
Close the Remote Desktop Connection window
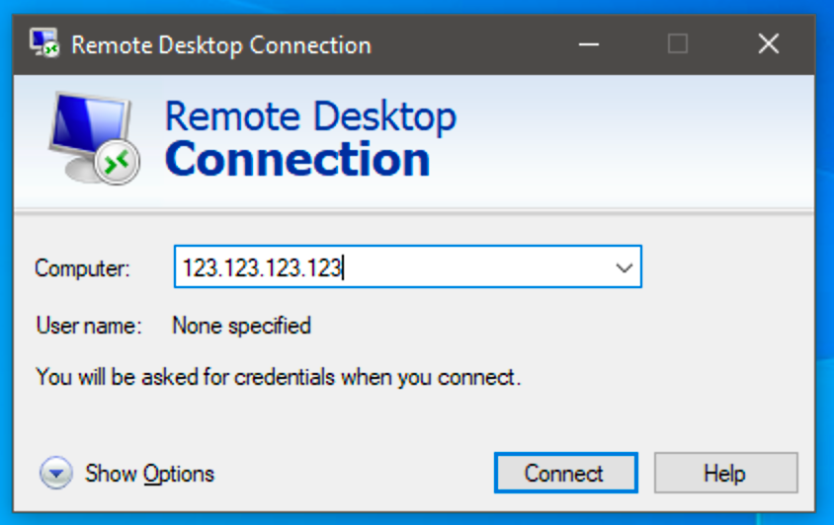tap(769, 44)
